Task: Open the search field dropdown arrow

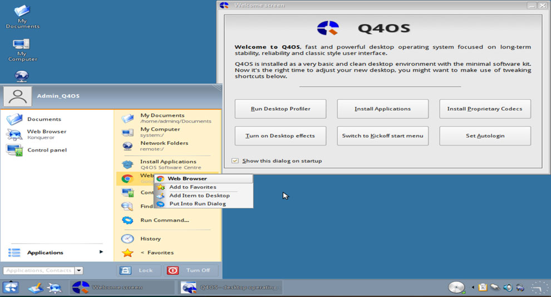Action: click(x=79, y=270)
